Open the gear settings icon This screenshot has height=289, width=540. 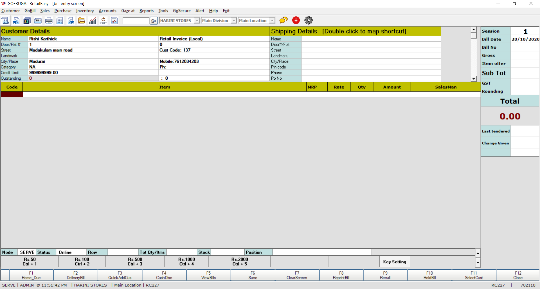coord(309,20)
